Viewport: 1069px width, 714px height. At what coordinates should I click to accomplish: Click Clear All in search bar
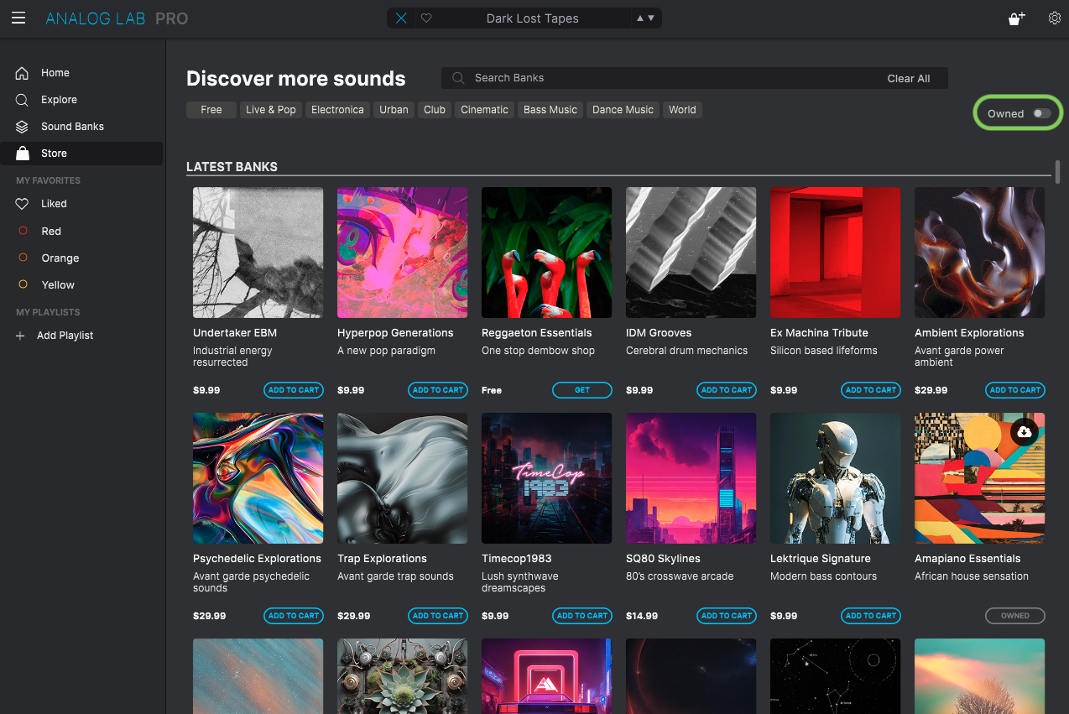909,79
